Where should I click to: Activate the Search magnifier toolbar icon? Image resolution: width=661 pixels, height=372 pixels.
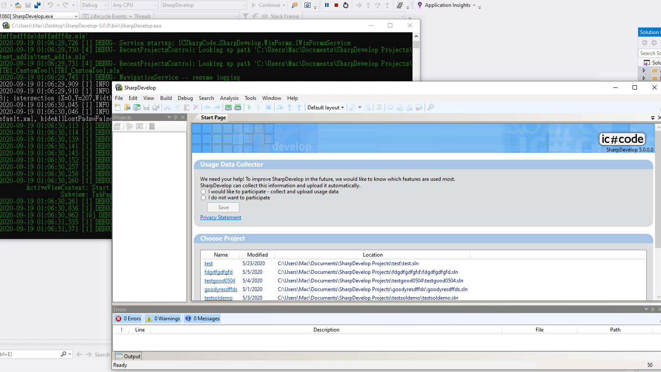point(430,107)
